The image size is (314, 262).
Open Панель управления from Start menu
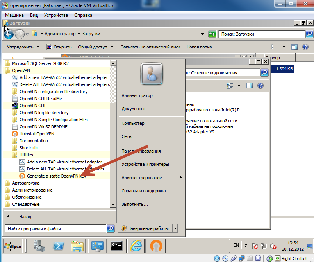pyautogui.click(x=141, y=151)
